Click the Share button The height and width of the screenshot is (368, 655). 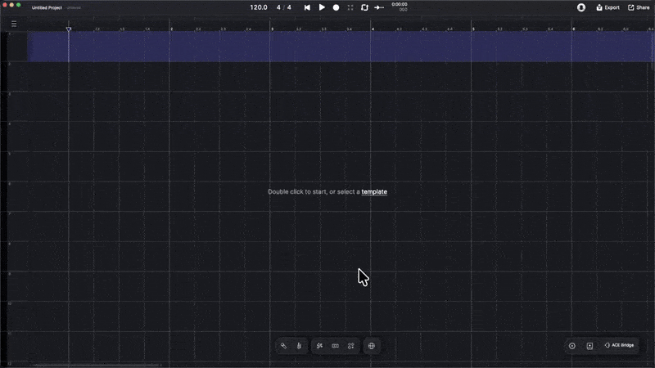639,7
